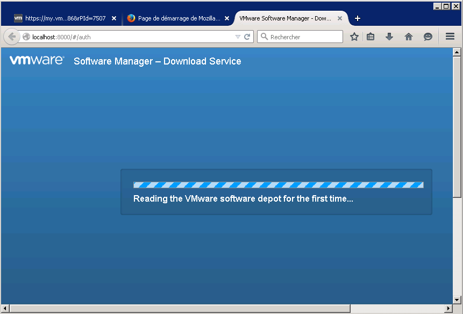Click the 'Reading the VMware software depot' message
This screenshot has width=463, height=314.
[x=243, y=198]
